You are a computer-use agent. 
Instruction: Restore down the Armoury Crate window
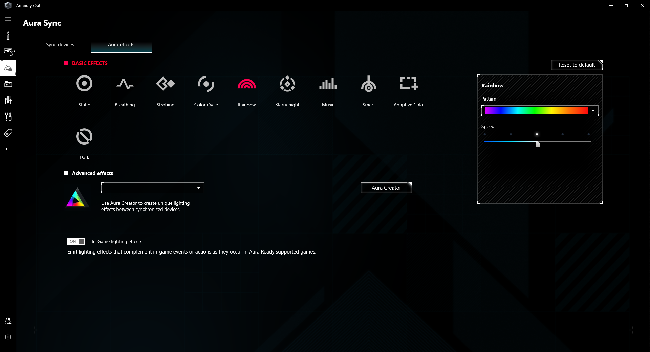(x=627, y=5)
